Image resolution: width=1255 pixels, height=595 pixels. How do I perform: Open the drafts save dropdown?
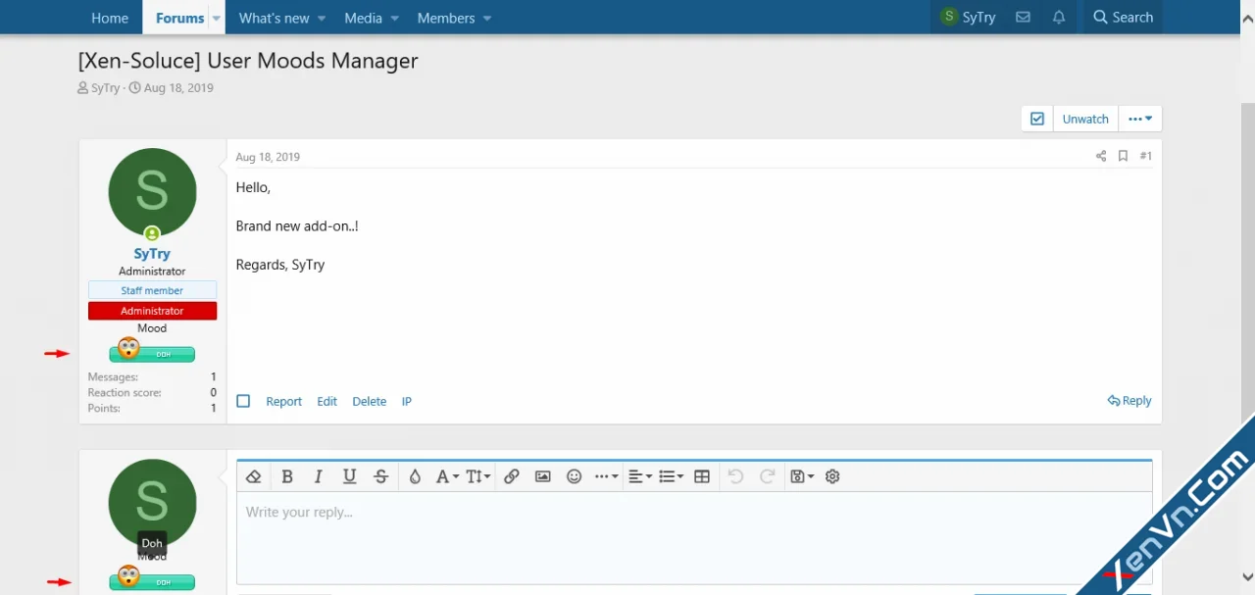pos(802,476)
